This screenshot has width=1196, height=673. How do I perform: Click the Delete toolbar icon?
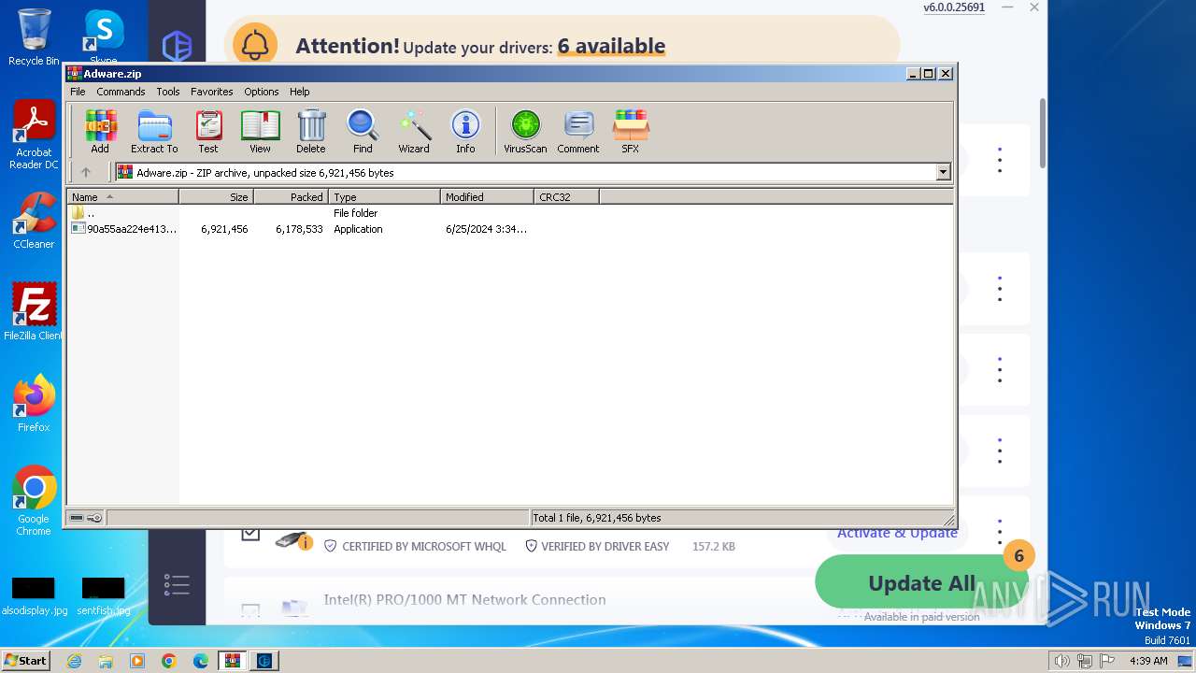click(311, 132)
